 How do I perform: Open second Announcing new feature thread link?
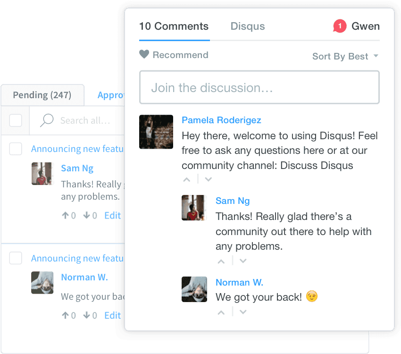(x=77, y=258)
